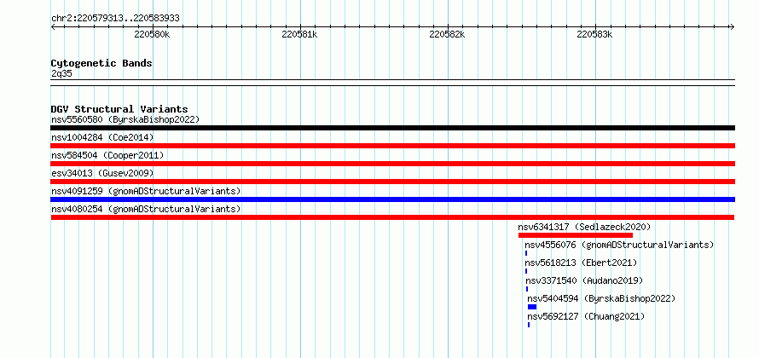Click the 220580k ruler position
Viewport: 759px width, 358px height.
pyautogui.click(x=153, y=34)
